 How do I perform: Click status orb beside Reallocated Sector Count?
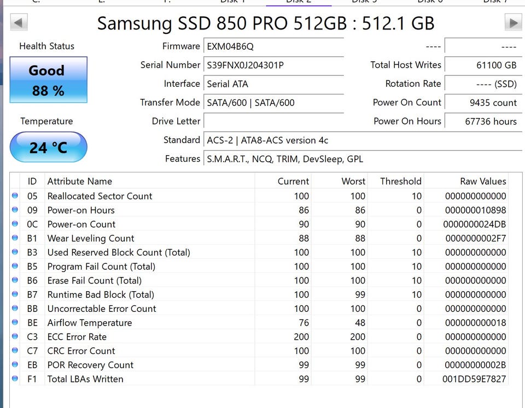point(15,196)
